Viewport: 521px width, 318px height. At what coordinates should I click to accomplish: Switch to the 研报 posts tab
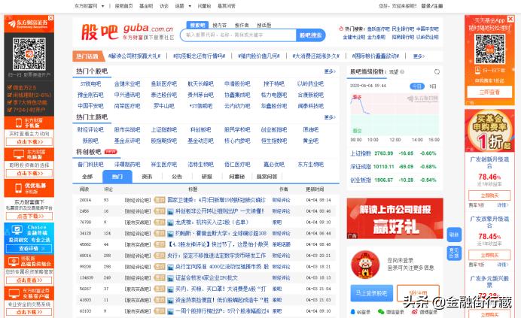tap(207, 177)
